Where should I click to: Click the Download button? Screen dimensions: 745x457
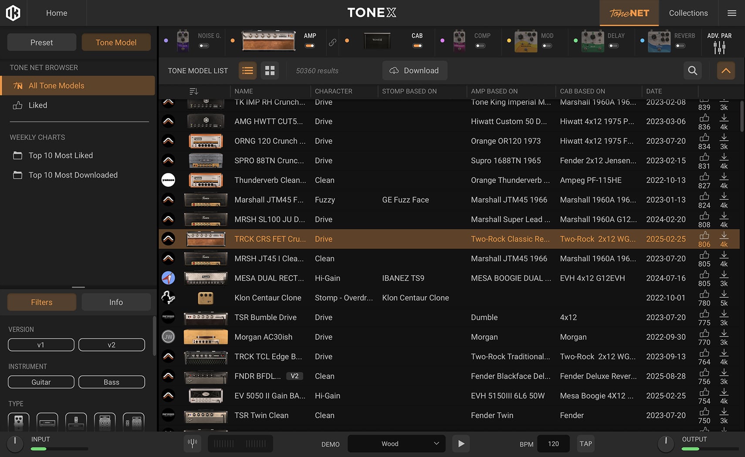pos(414,71)
